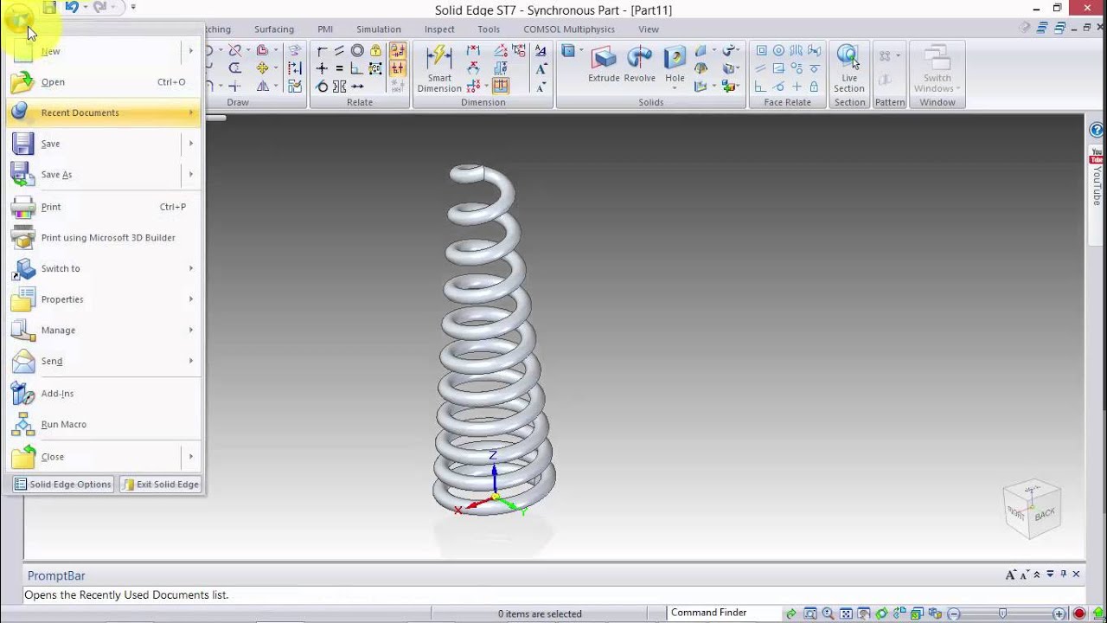Switch to the View ribbon tab

click(649, 29)
